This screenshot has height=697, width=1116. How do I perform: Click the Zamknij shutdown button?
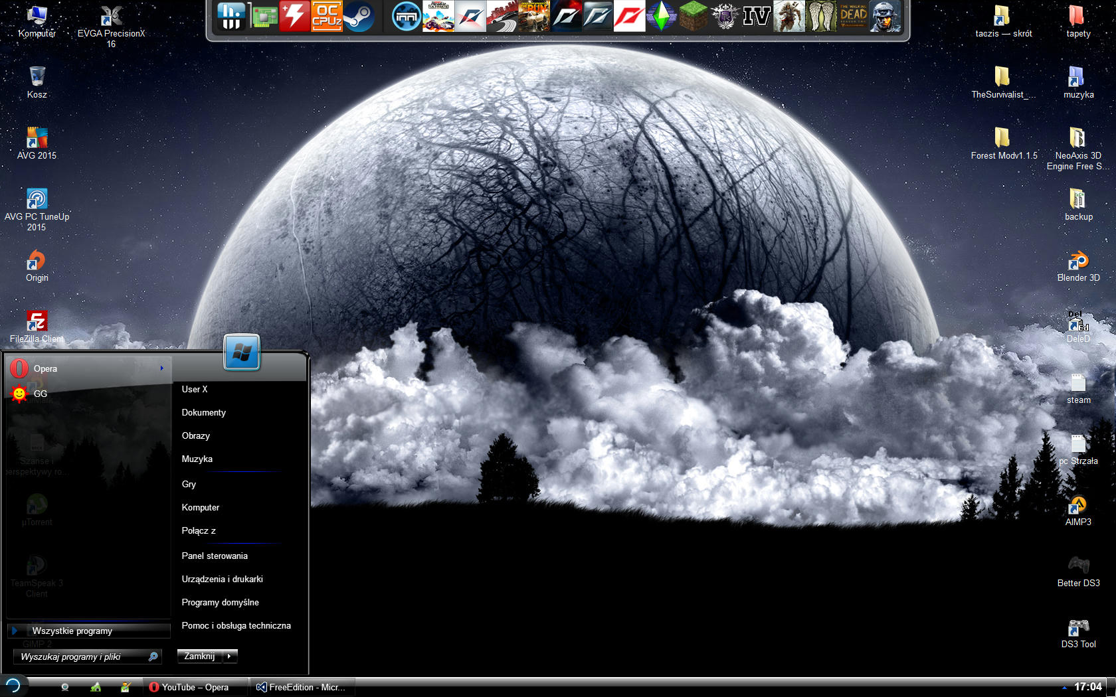(x=199, y=656)
